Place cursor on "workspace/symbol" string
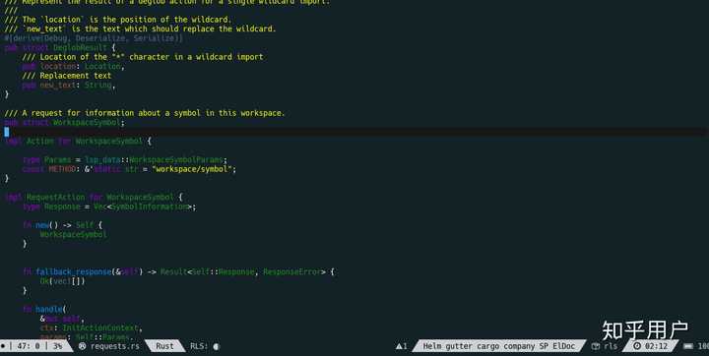The width and height of the screenshot is (709, 356). [x=192, y=169]
